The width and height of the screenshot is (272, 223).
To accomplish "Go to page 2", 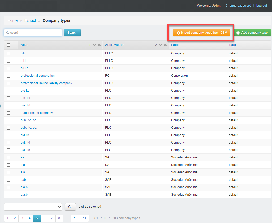I will (15, 218).
